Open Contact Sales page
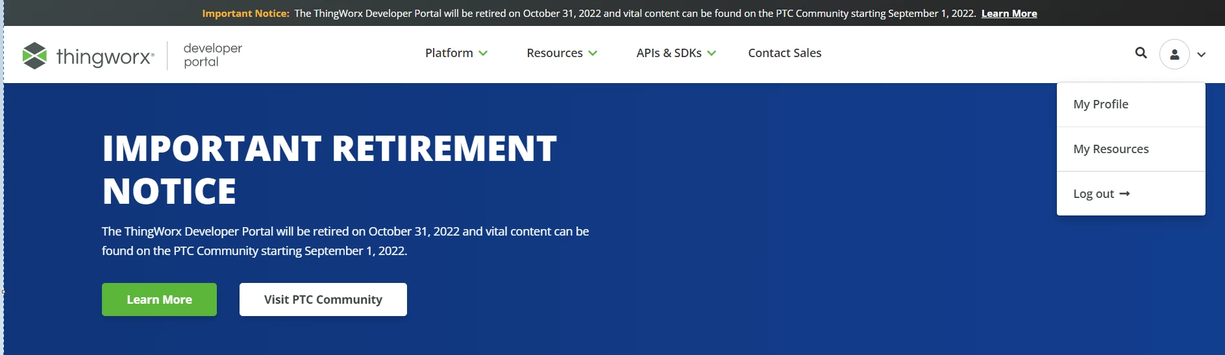 point(784,53)
